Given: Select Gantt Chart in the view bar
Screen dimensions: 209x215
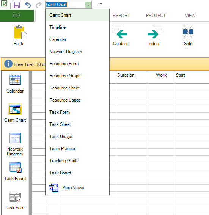Looking at the screenshot, I should pos(15,113).
